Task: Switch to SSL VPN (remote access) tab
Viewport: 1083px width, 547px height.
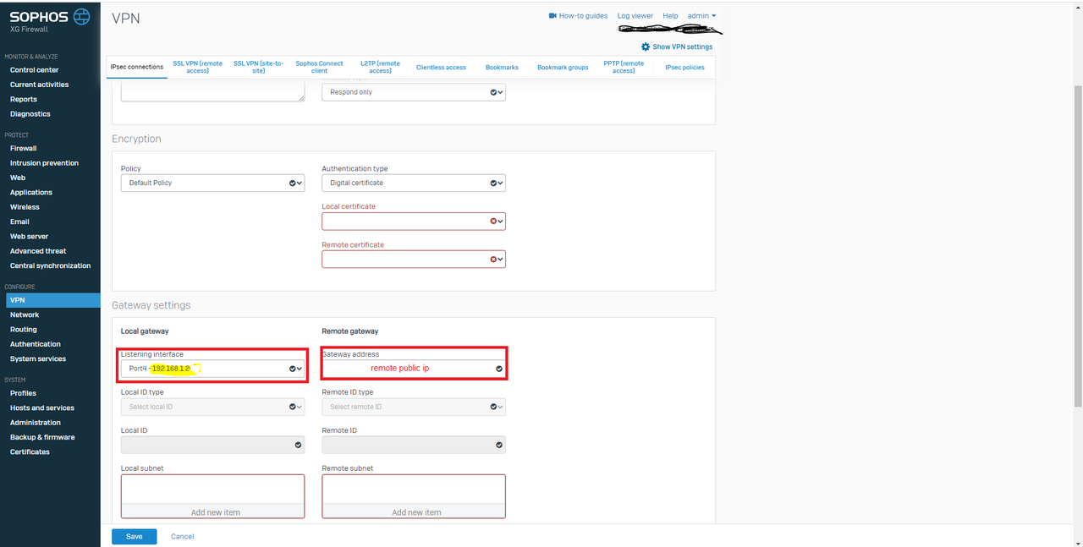Action: (197, 67)
